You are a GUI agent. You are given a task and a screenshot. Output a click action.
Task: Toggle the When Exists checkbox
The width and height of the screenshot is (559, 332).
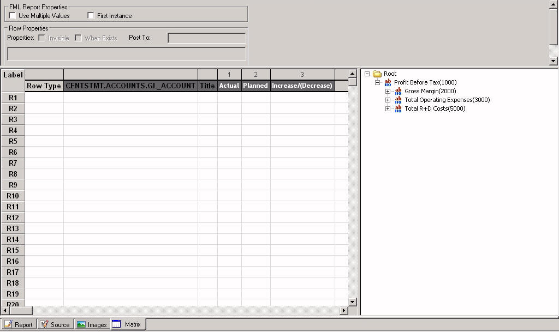click(79, 38)
